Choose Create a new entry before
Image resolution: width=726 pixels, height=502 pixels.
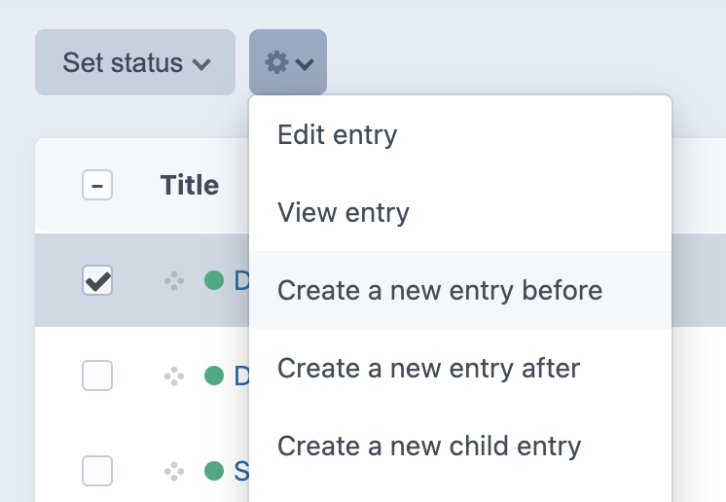[440, 290]
